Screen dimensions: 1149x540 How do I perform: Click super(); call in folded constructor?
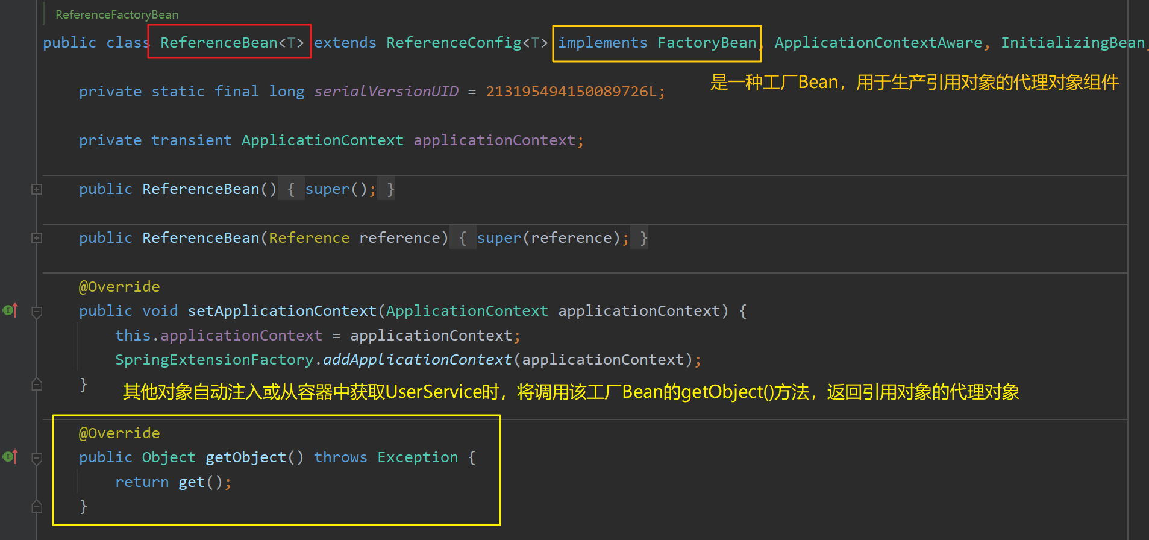pyautogui.click(x=340, y=189)
